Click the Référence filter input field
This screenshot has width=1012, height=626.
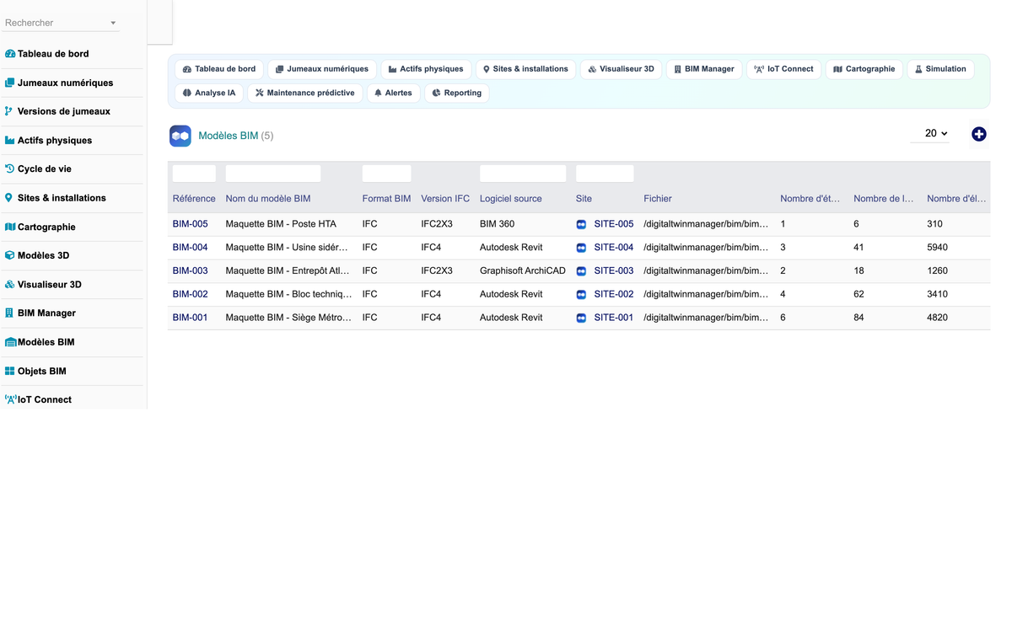click(194, 174)
